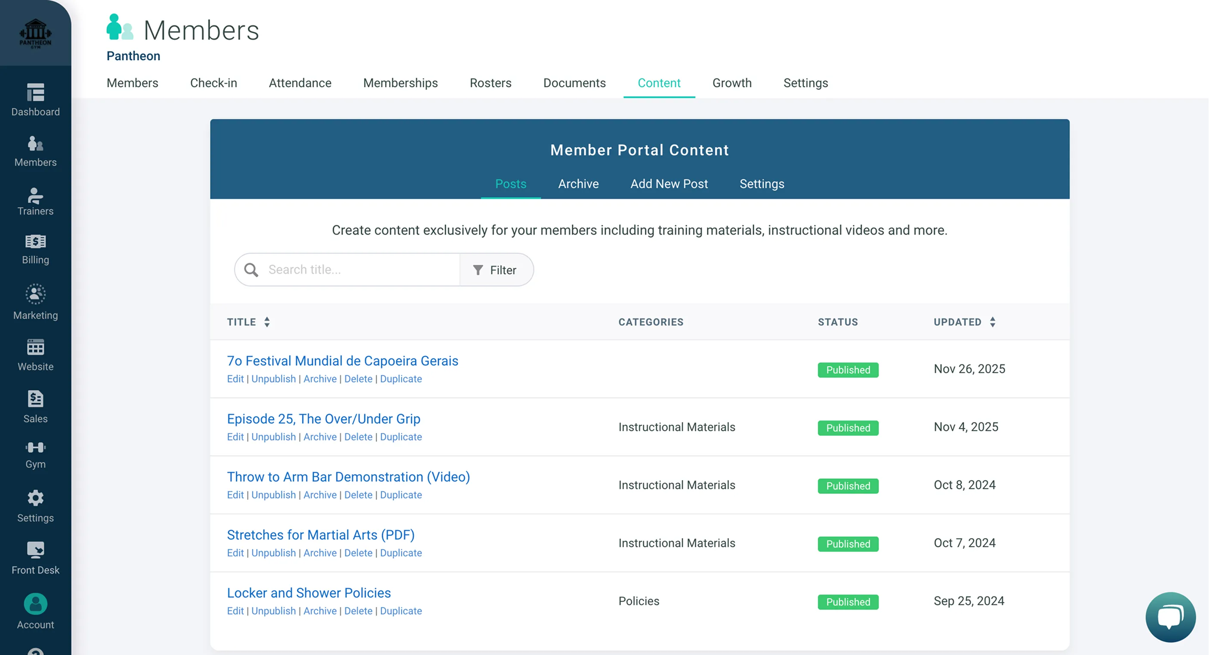The image size is (1209, 655).
Task: Open the Add New Post tab
Action: coord(669,184)
